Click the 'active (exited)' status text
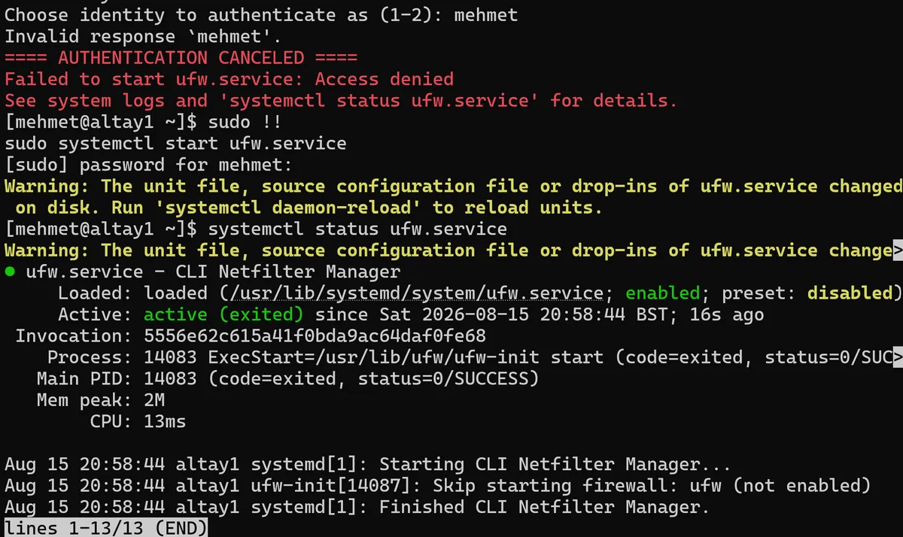Screen dimensions: 903x537 (223, 314)
